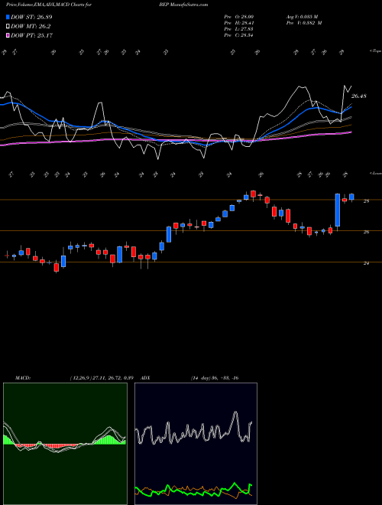Click the tall blue breakout candlestick near the right
Image resolution: width=382 pixels, height=505 pixels.
(x=338, y=210)
